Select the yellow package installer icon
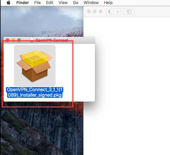The image size is (170, 155). click(35, 66)
